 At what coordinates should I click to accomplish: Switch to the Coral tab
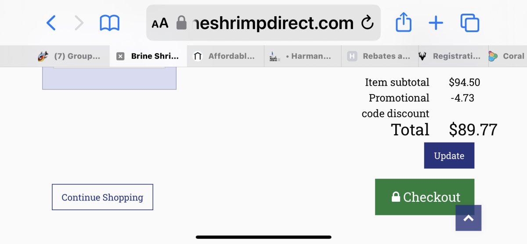coord(509,56)
